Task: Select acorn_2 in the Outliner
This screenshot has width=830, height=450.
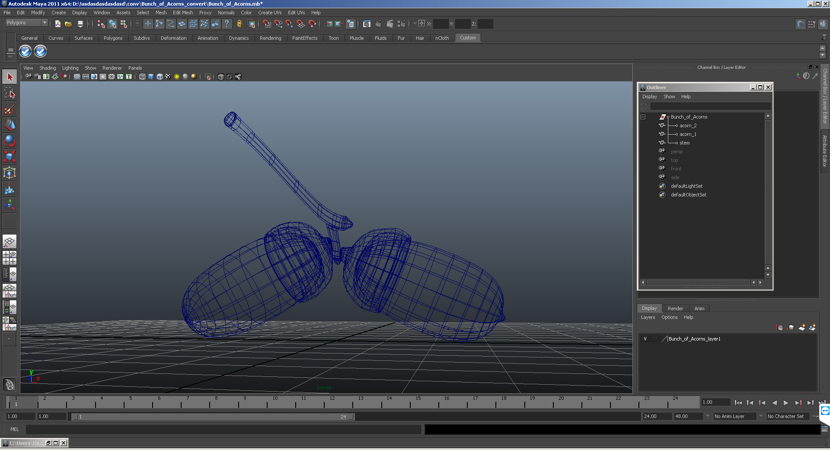Action: pyautogui.click(x=688, y=125)
